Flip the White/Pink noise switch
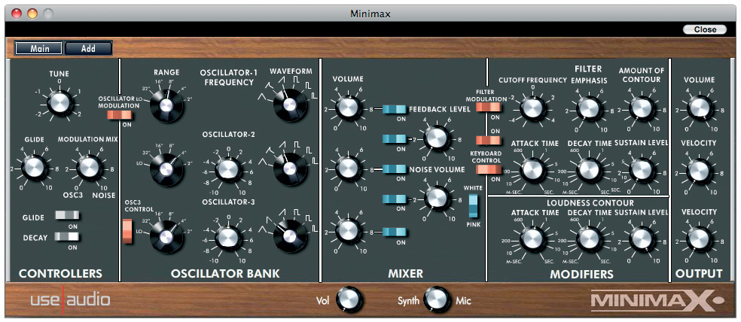 pos(474,205)
